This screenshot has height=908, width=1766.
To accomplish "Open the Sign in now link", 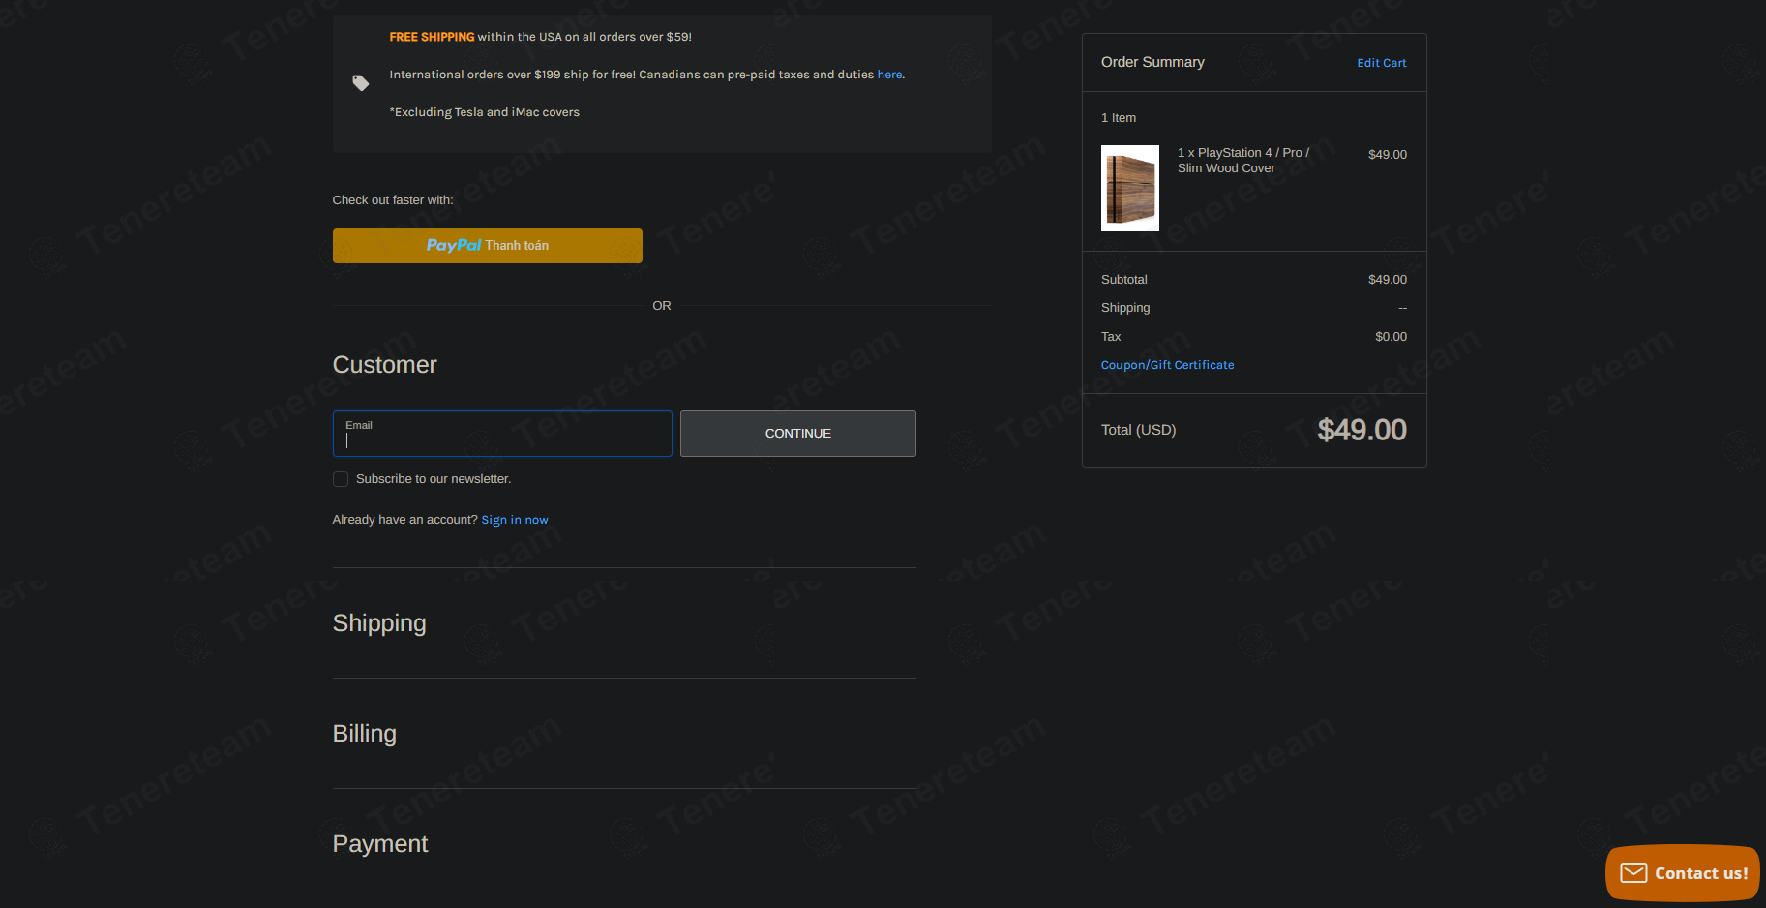I will [515, 520].
